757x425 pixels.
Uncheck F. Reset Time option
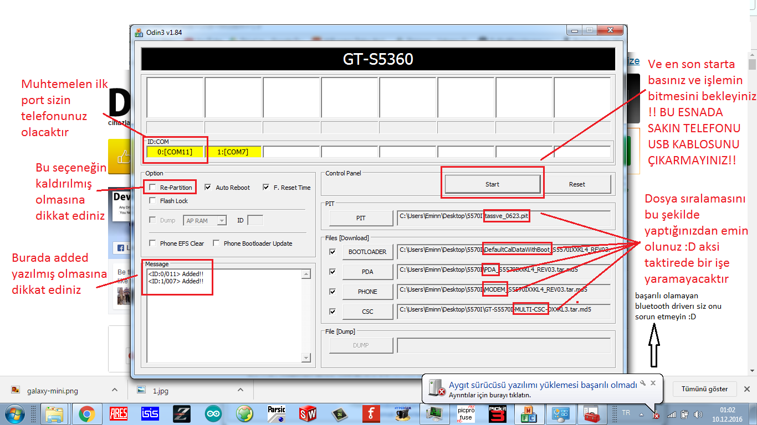click(266, 187)
